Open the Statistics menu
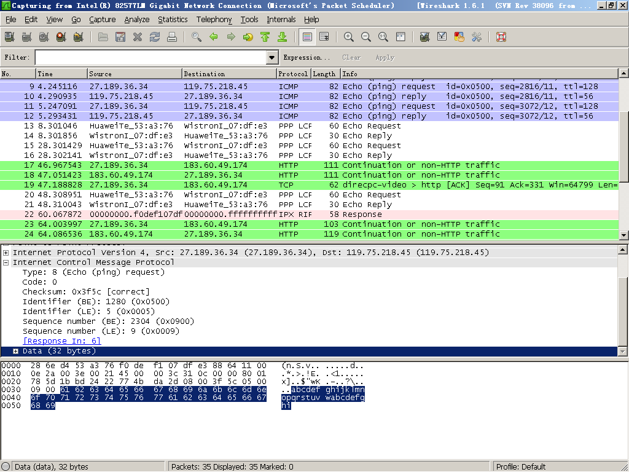The width and height of the screenshot is (629, 472). tap(173, 20)
